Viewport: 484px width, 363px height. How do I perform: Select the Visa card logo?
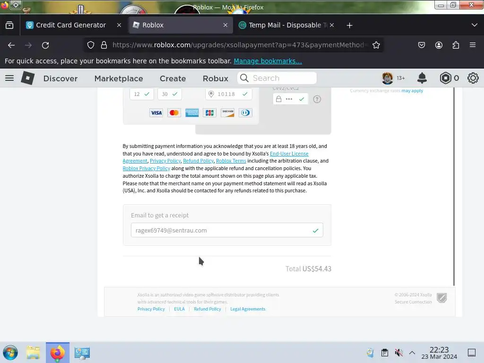(156, 112)
